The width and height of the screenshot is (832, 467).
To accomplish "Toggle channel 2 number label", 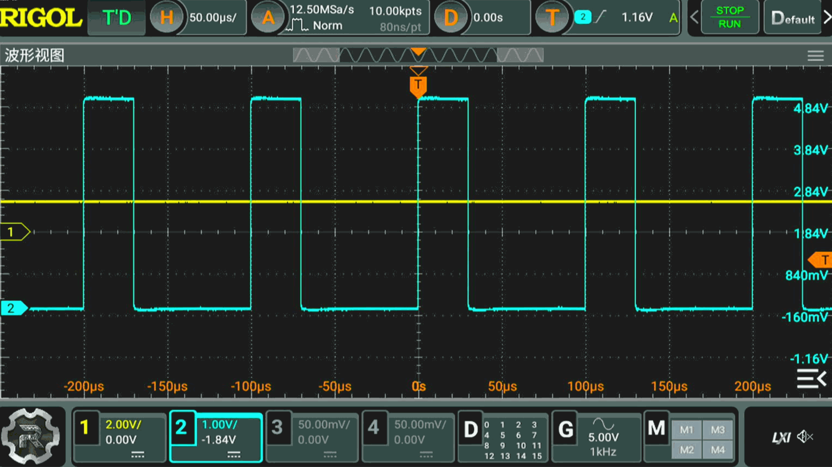I will point(182,428).
